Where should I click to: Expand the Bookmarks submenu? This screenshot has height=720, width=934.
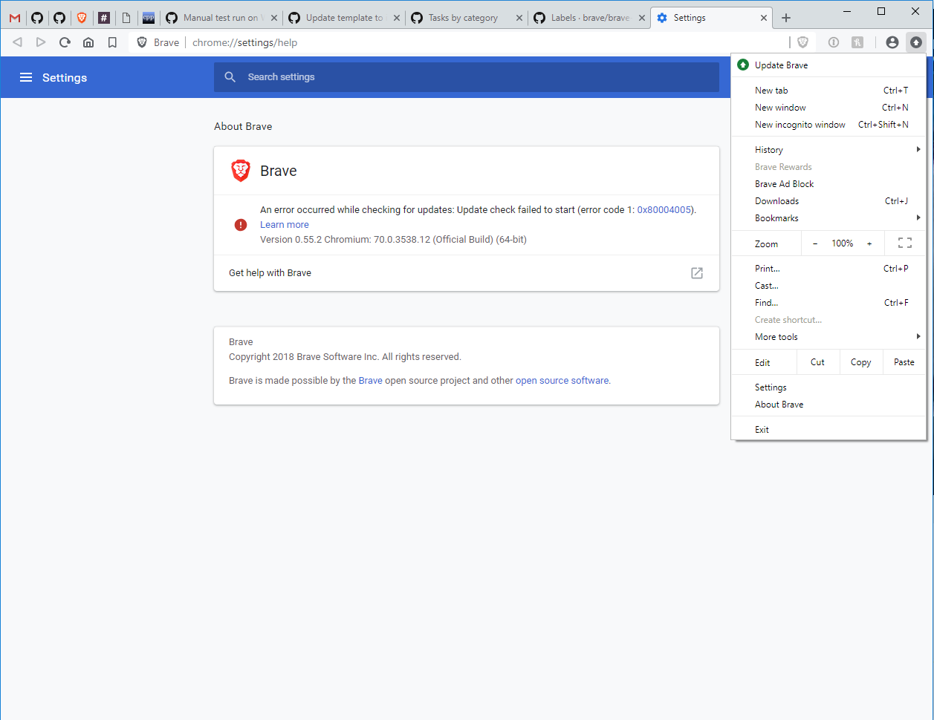776,217
